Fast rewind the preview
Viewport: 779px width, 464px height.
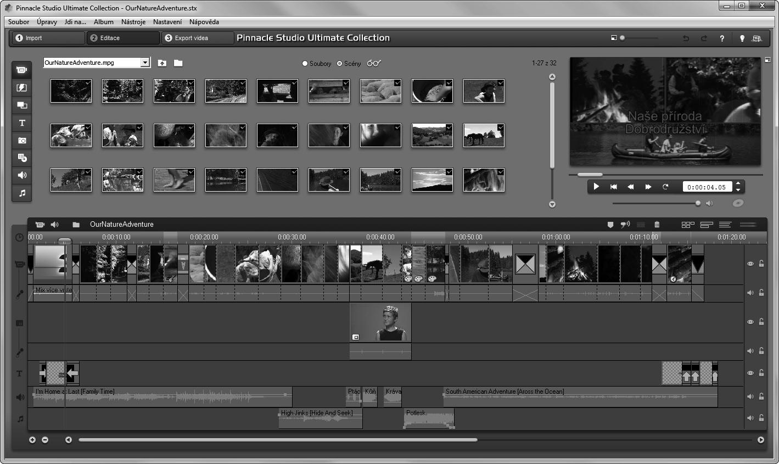pyautogui.click(x=631, y=187)
